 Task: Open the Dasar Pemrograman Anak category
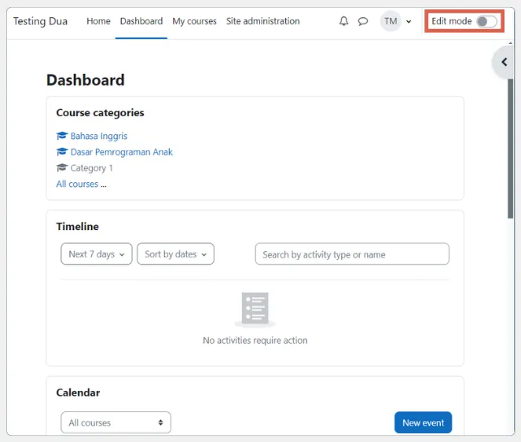point(121,152)
